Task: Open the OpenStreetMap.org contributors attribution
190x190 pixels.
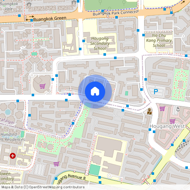Action: coord(57,187)
